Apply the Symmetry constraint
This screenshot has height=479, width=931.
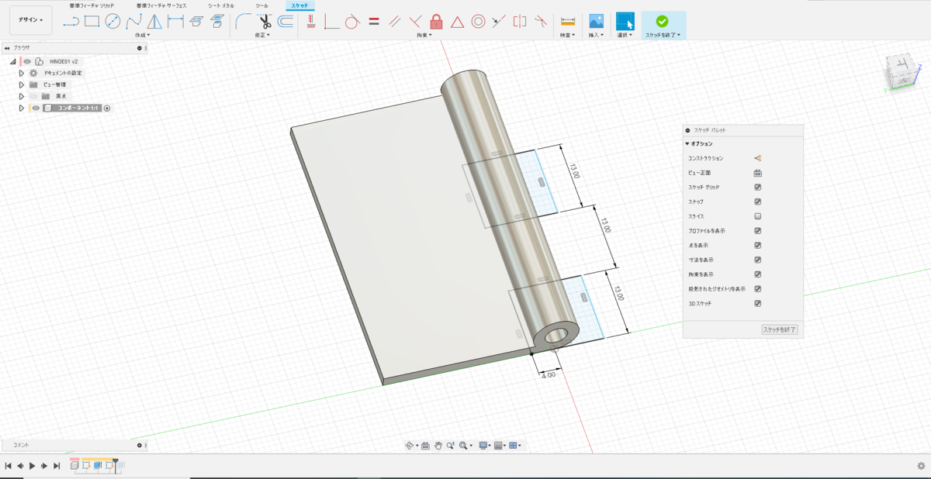click(x=520, y=22)
